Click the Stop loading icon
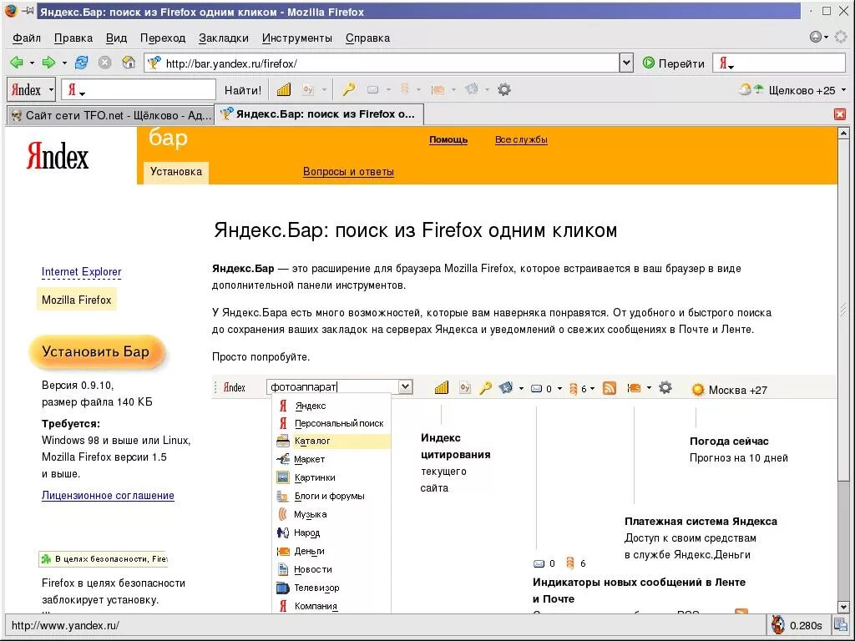The image size is (855, 641). [x=104, y=63]
